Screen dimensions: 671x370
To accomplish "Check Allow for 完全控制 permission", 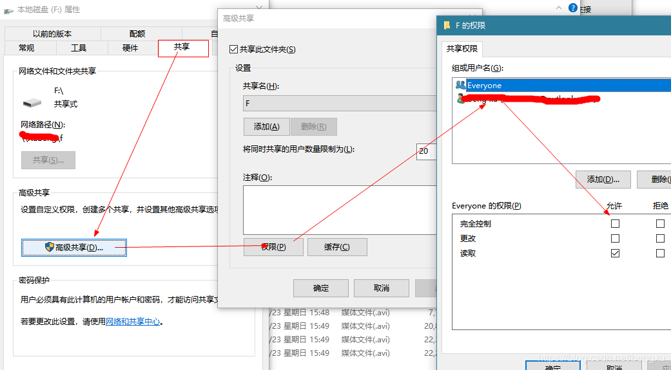I will click(615, 223).
